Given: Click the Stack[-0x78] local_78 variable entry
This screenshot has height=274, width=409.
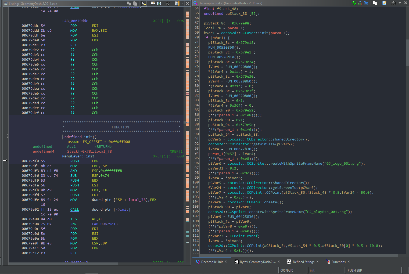Looking at the screenshot, I should 89,152.
